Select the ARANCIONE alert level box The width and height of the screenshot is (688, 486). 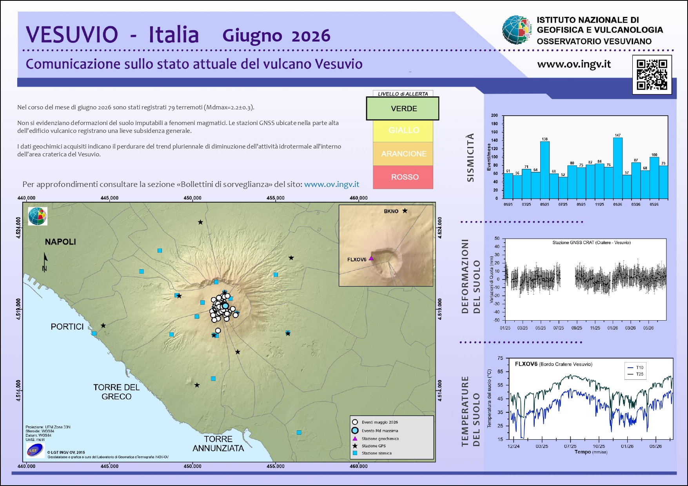click(x=403, y=154)
